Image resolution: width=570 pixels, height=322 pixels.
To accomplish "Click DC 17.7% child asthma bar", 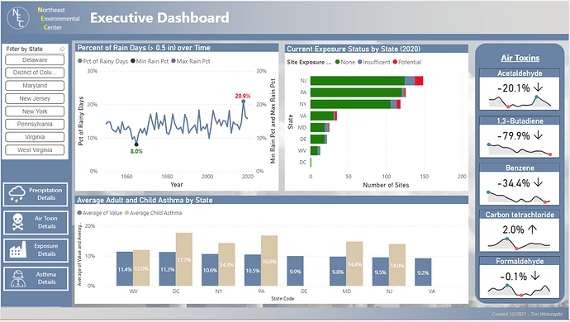I will [184, 259].
